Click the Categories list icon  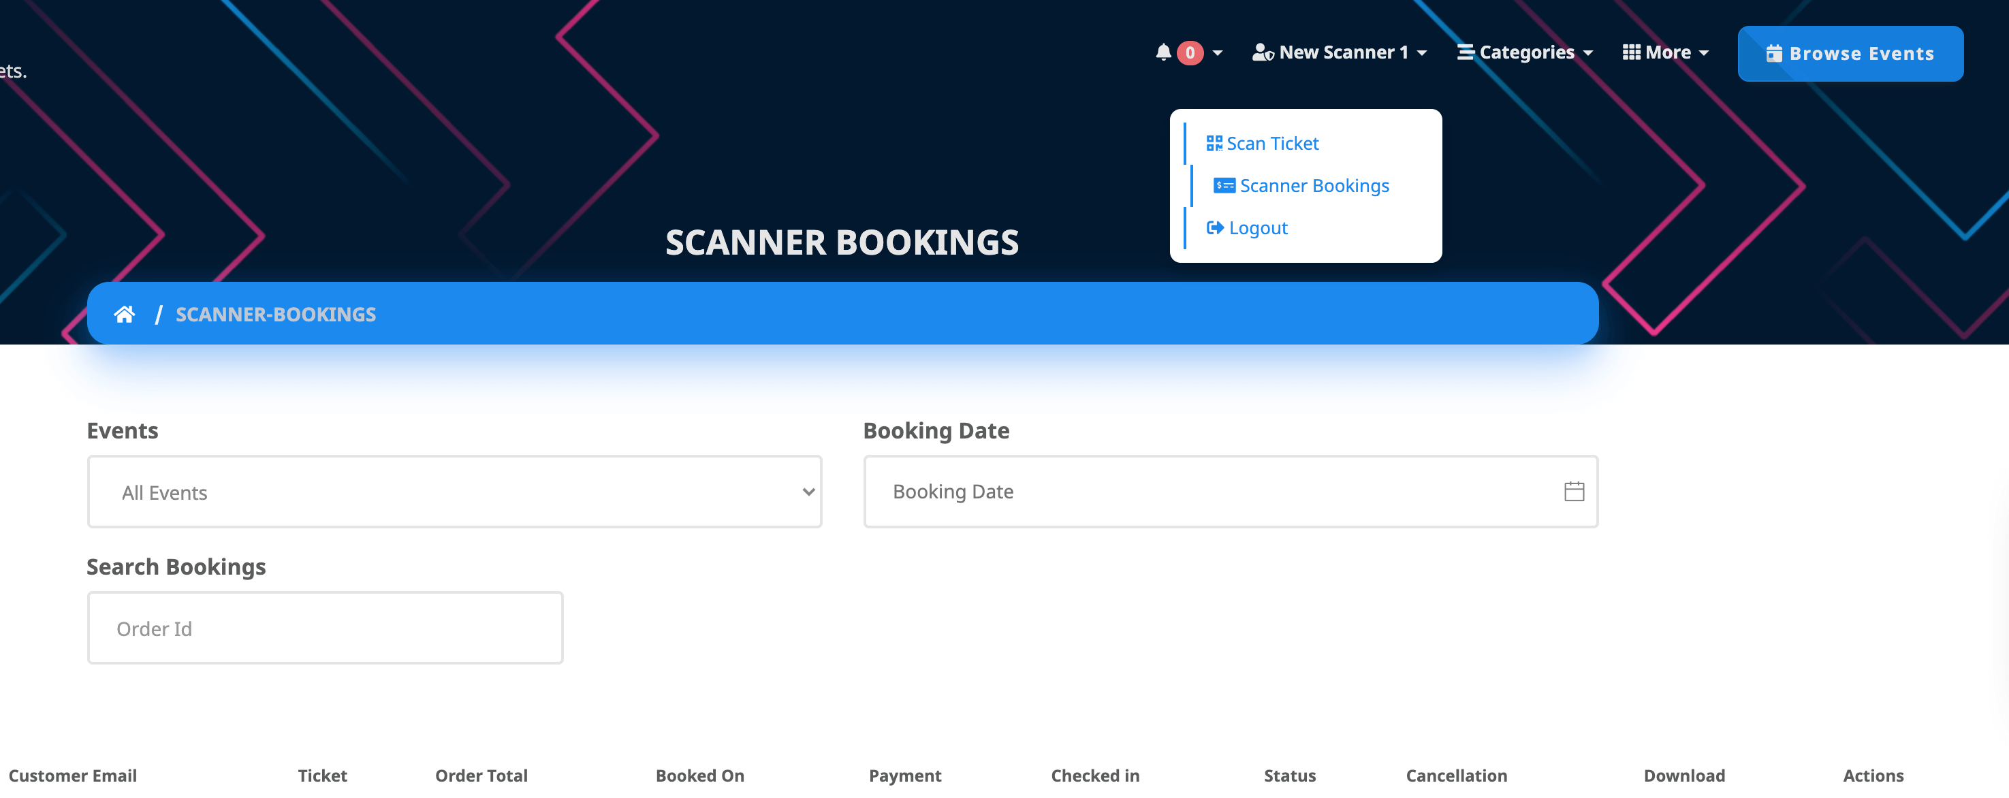[1466, 52]
